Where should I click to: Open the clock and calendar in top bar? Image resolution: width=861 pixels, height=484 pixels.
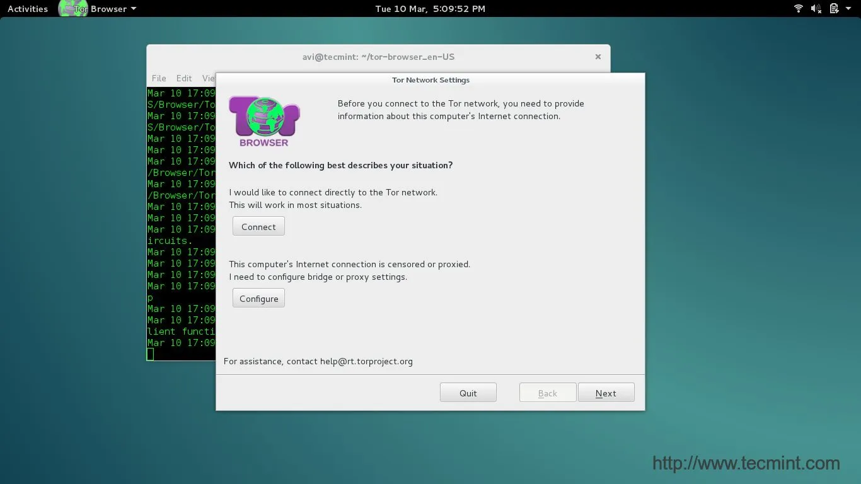[x=430, y=9]
